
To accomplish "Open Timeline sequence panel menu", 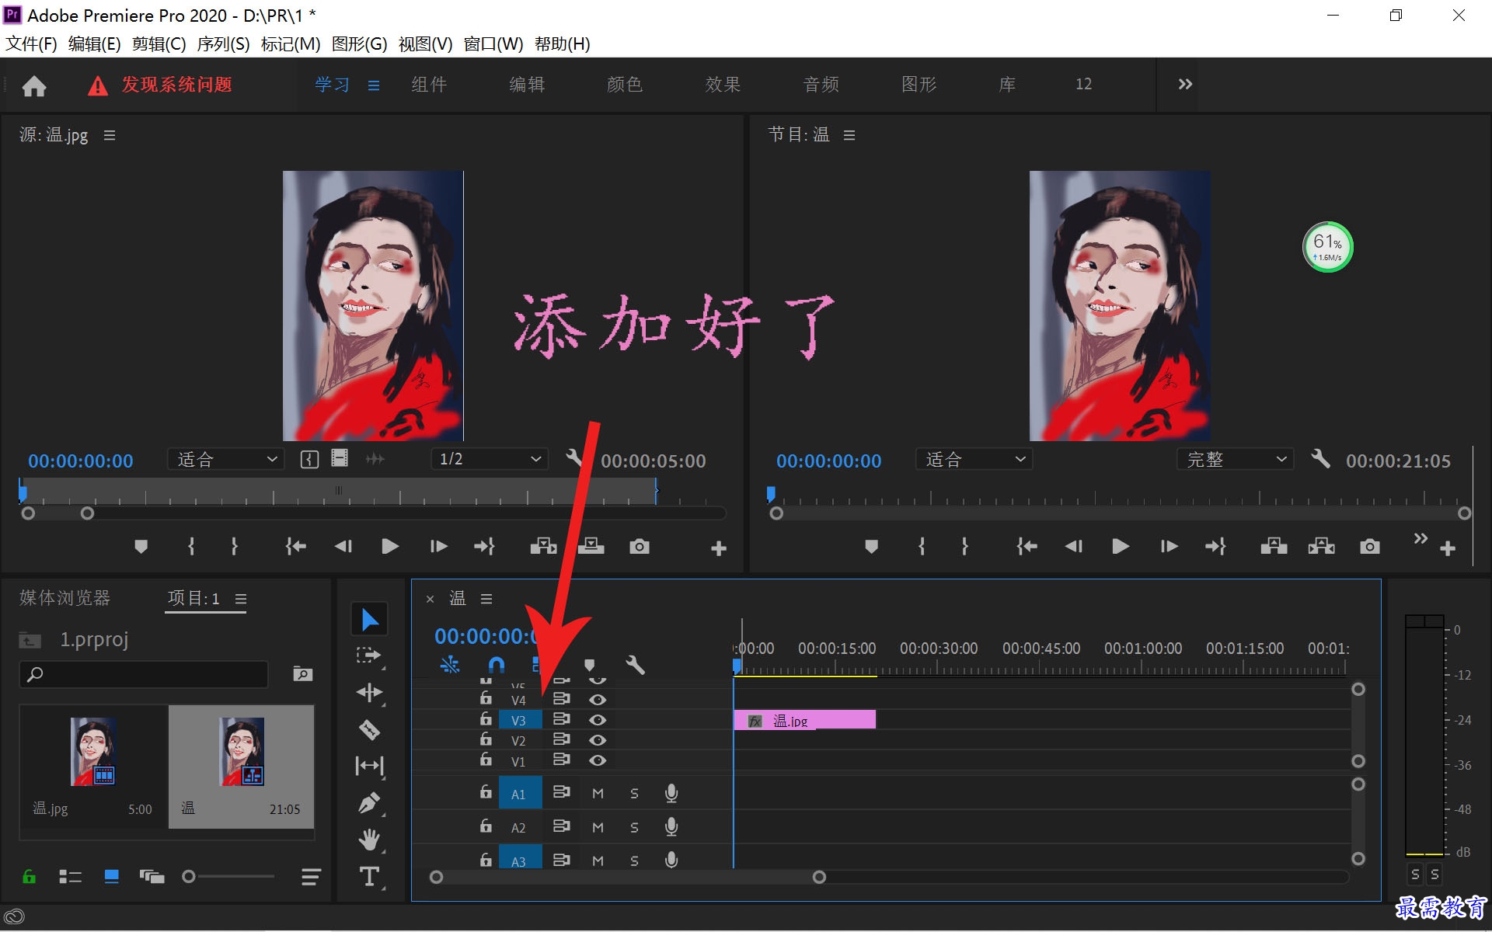I will [x=486, y=599].
